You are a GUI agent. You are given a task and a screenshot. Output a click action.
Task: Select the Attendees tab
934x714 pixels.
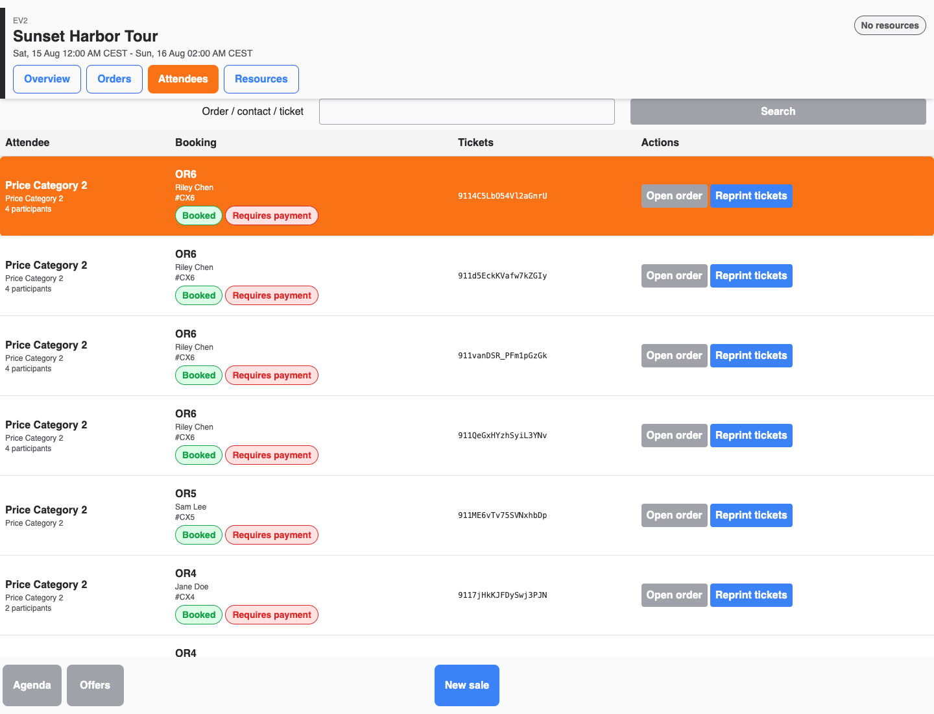[183, 79]
